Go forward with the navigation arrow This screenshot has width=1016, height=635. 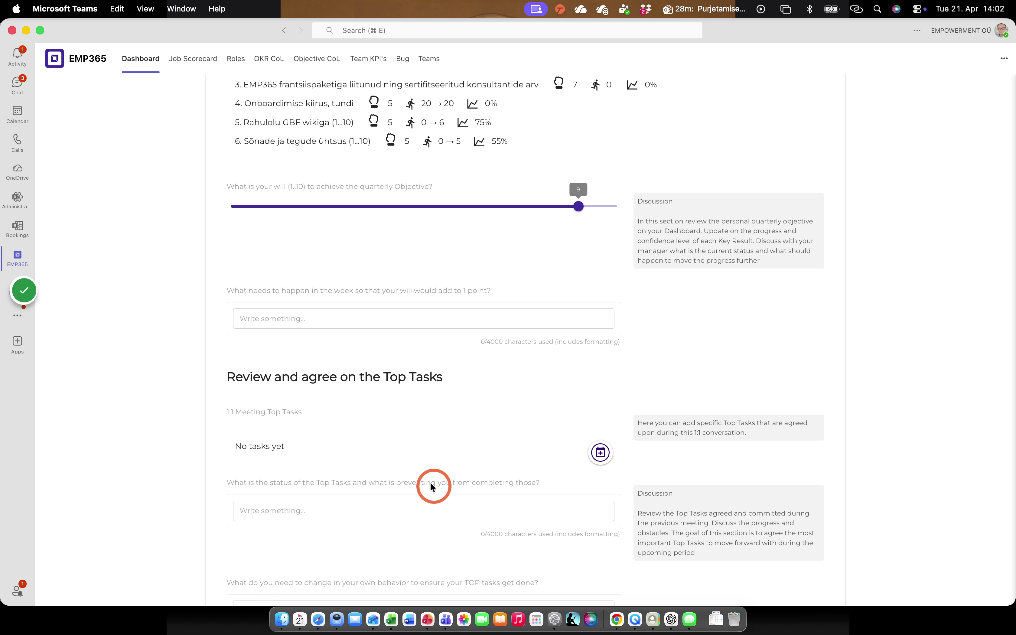click(301, 30)
